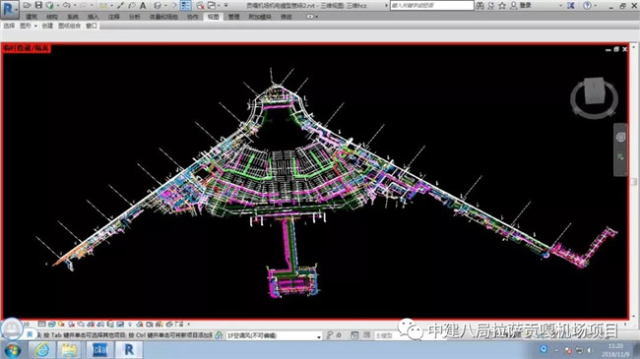Click the 创建 panel label
Viewport: 640px width, 359px height.
pyautogui.click(x=47, y=26)
